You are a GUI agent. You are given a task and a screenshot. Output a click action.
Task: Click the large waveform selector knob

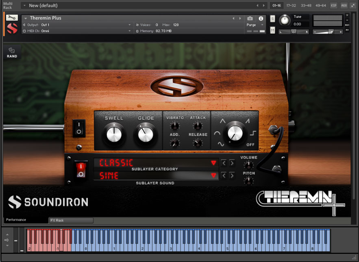[x=235, y=133]
